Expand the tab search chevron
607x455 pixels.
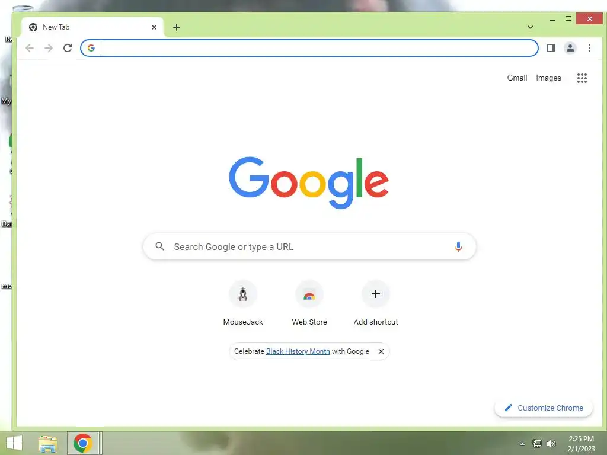pos(531,27)
